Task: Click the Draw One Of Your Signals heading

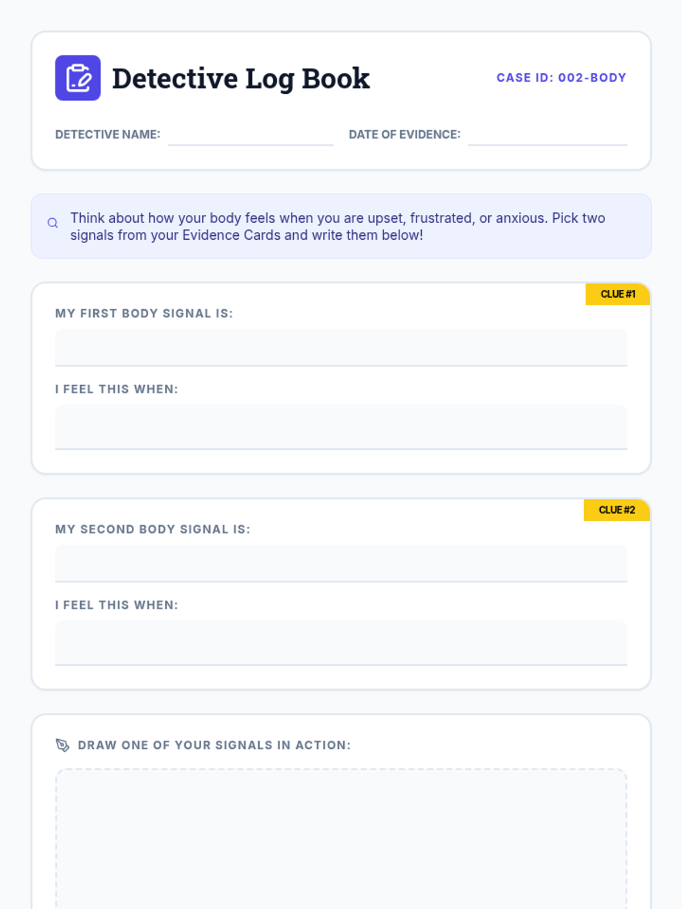Action: point(214,745)
